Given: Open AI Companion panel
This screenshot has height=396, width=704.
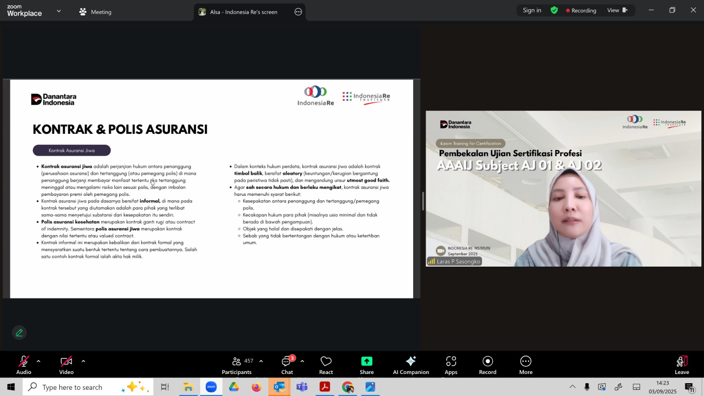Looking at the screenshot, I should point(411,365).
